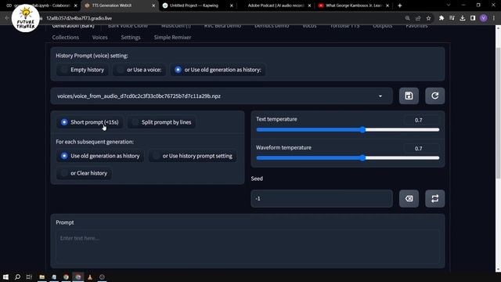This screenshot has width=501, height=282.
Task: Open Windows taskbar search
Action: 17,277
